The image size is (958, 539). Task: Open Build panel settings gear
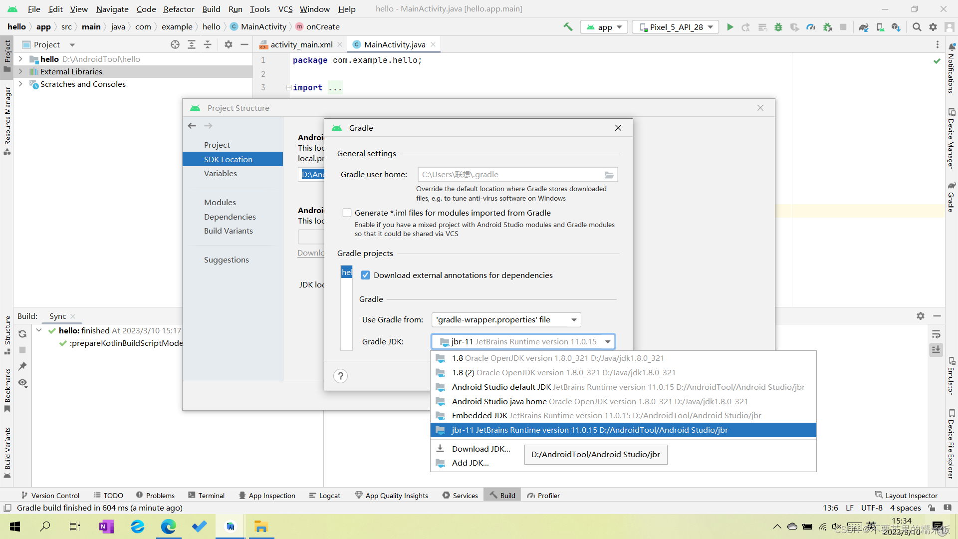(921, 316)
